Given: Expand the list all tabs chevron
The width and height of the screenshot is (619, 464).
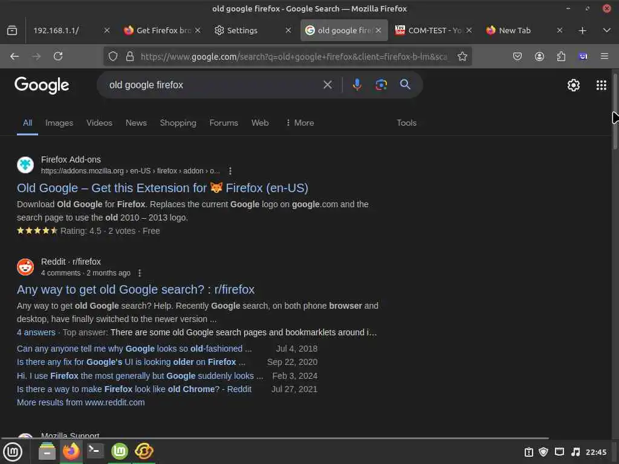Looking at the screenshot, I should coord(607,30).
